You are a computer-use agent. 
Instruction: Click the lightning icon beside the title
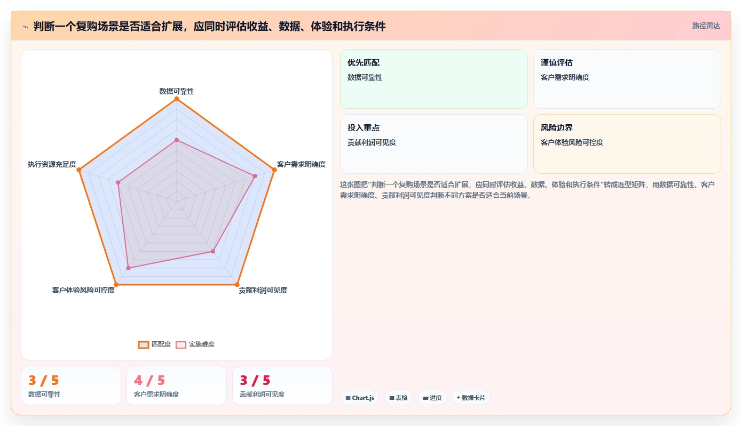point(26,26)
